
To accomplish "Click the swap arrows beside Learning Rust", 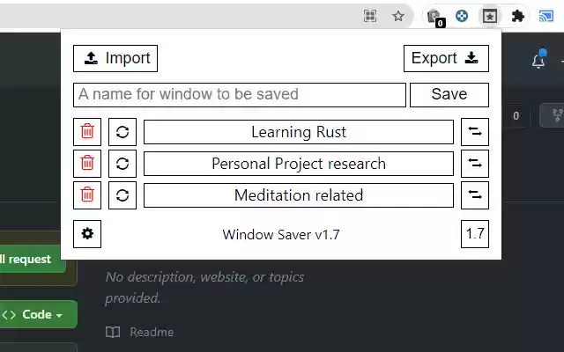I will [x=475, y=132].
